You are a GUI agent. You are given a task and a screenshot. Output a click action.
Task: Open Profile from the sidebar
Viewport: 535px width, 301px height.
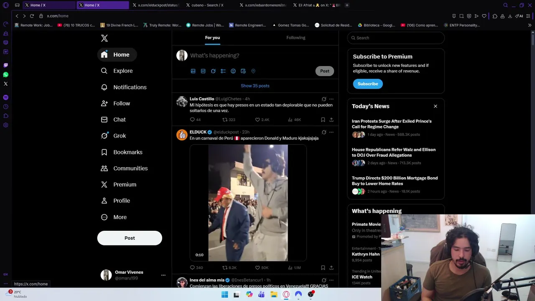tap(115, 201)
